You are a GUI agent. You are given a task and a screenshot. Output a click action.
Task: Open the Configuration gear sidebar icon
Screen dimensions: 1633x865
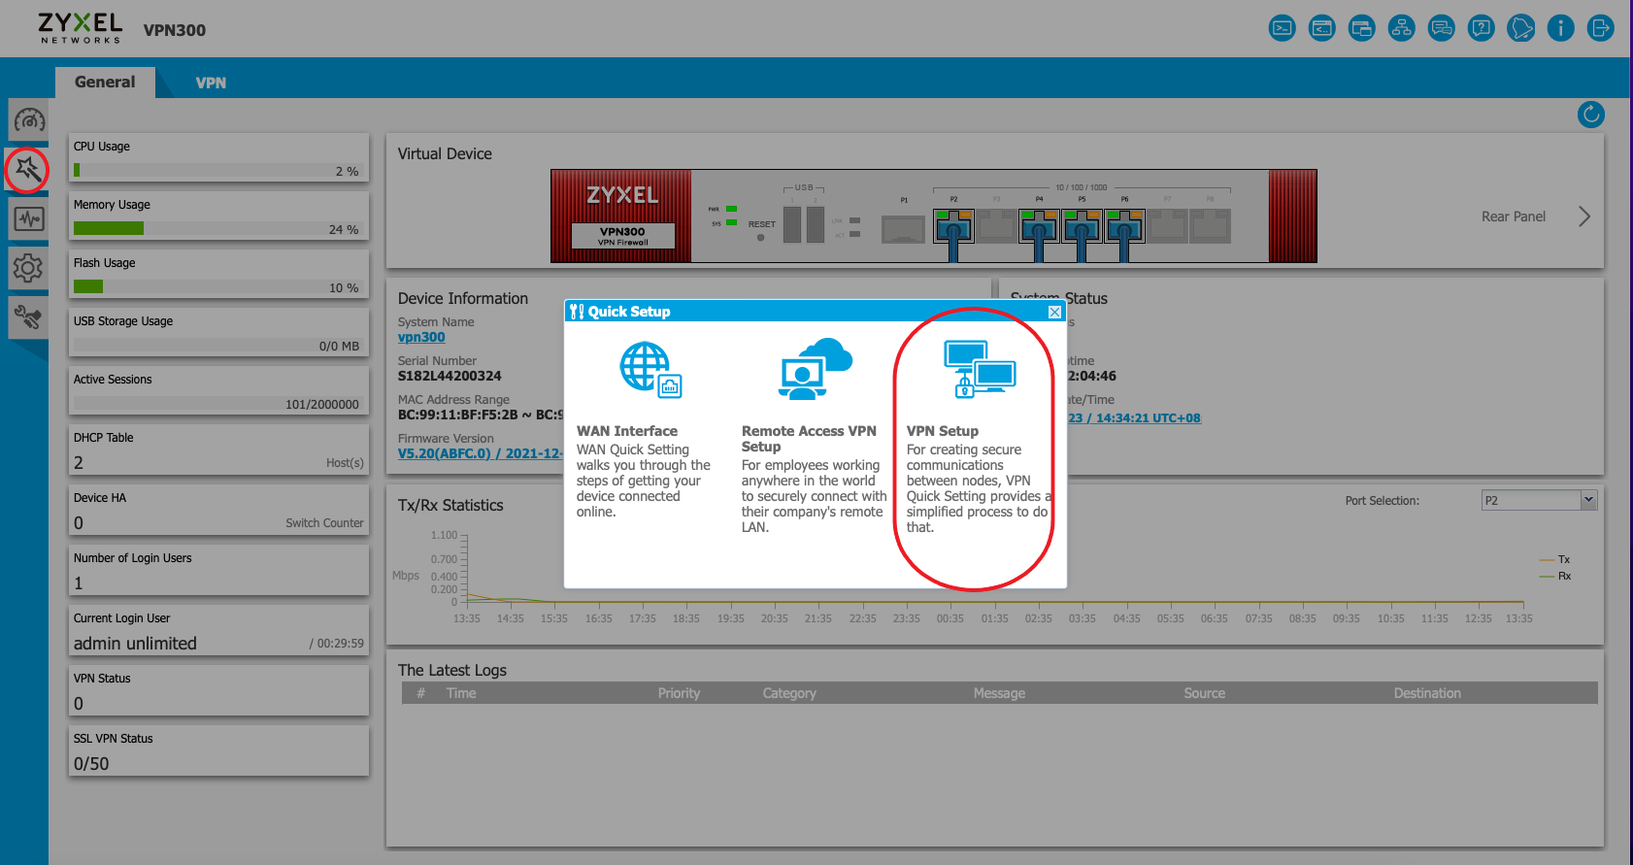click(x=28, y=268)
